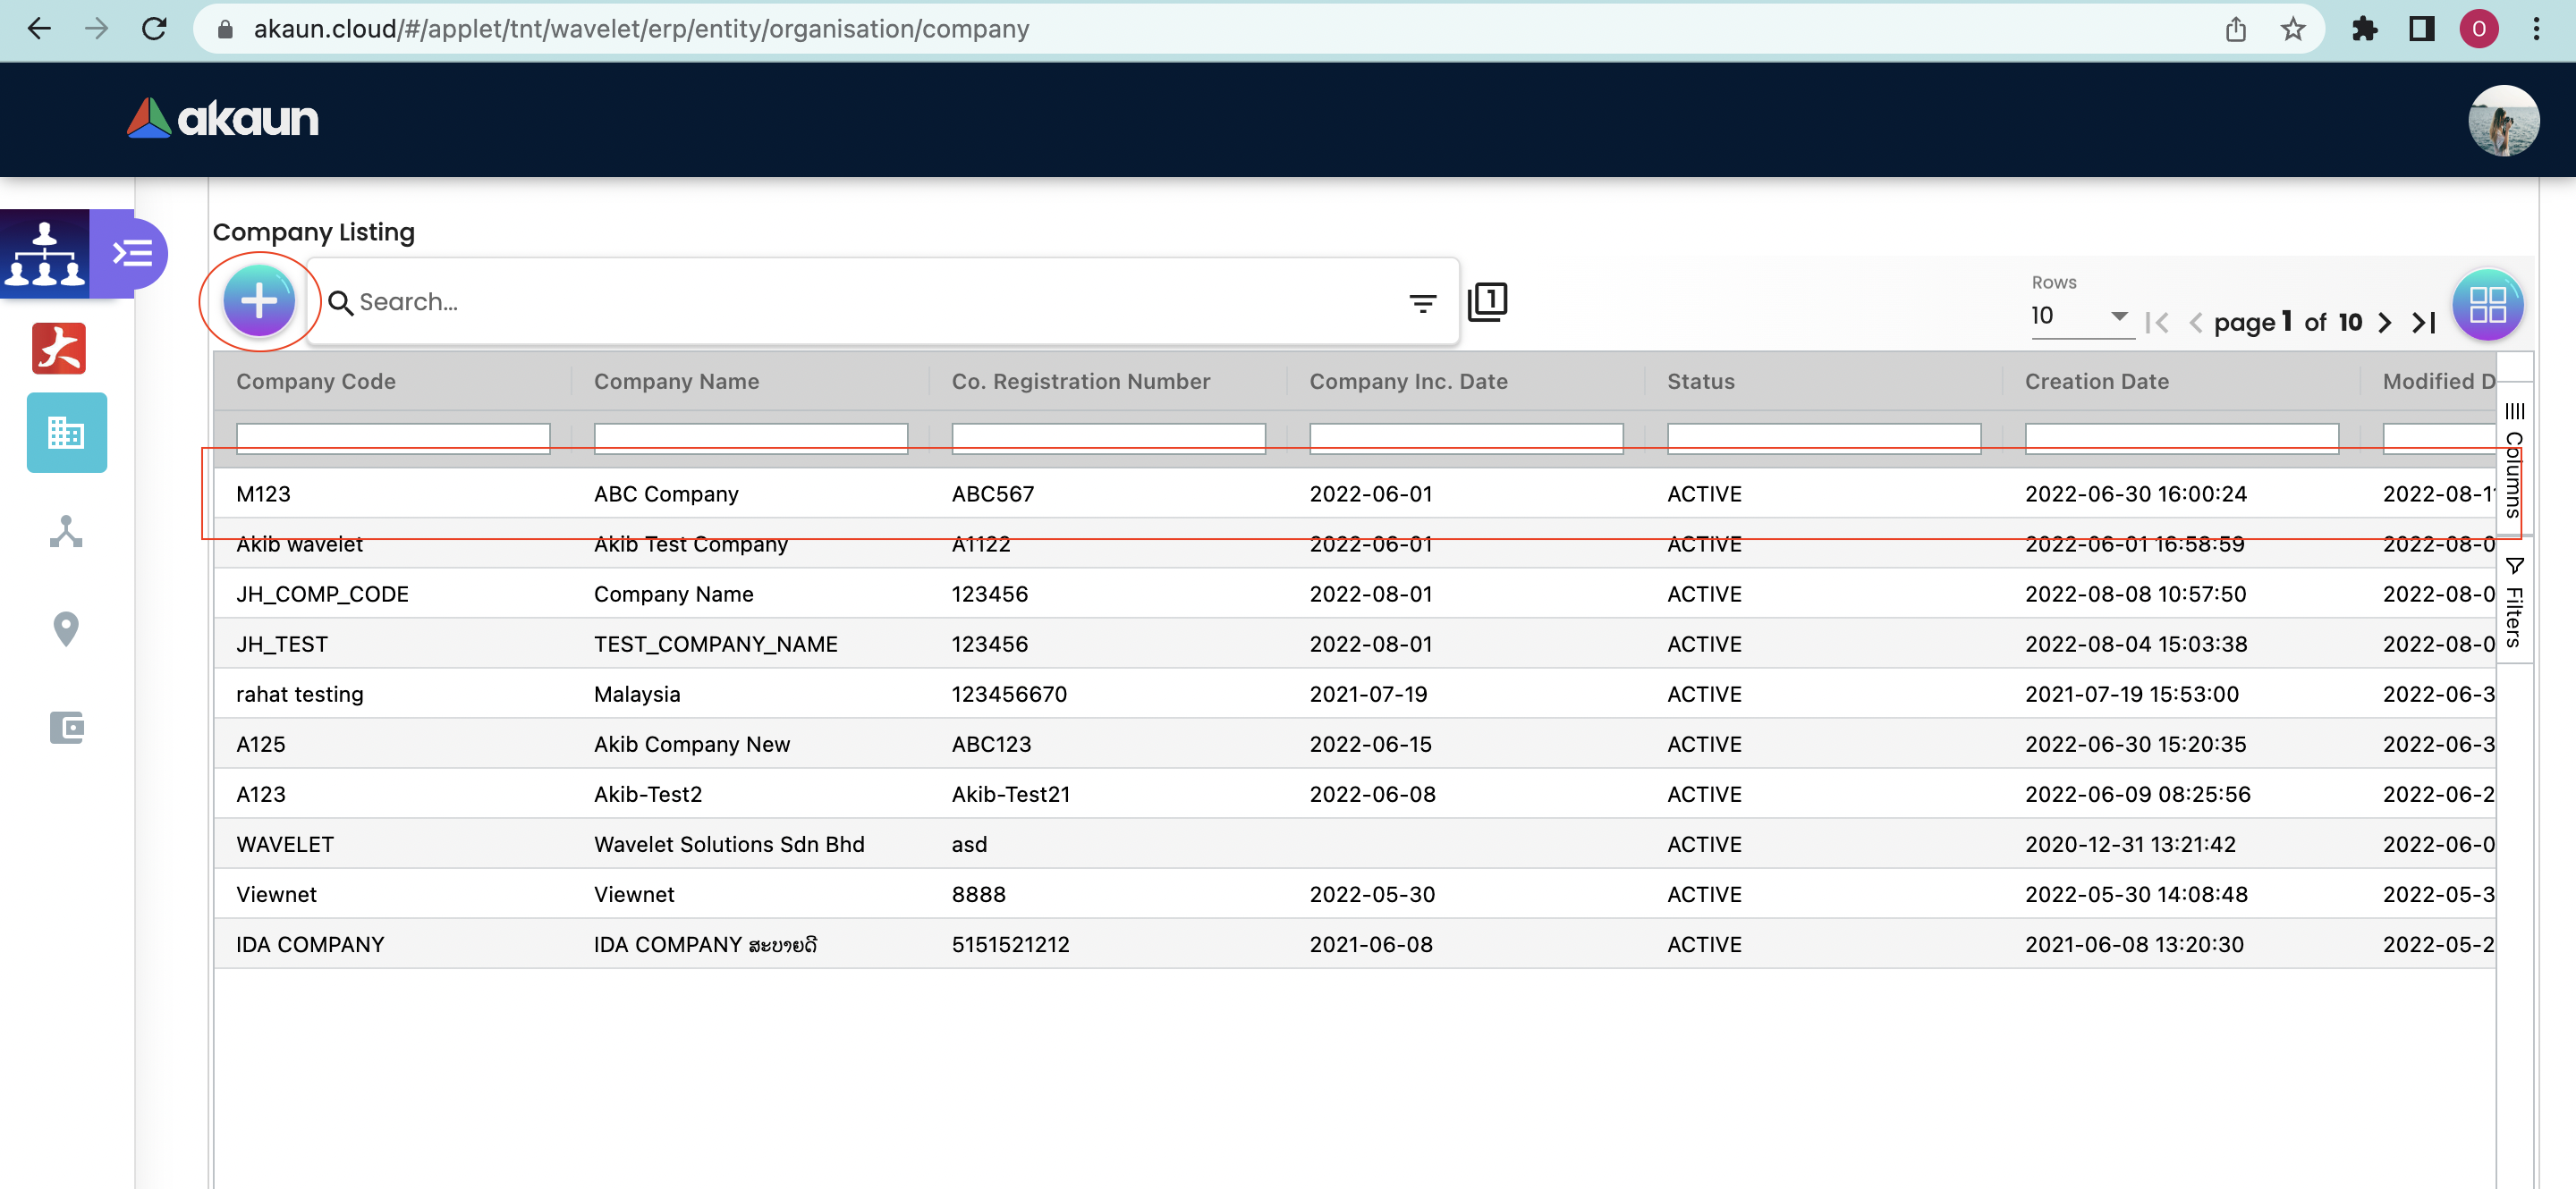Viewport: 2576px width, 1189px height.
Task: Click the pages icon beside the search bar
Action: (1487, 300)
